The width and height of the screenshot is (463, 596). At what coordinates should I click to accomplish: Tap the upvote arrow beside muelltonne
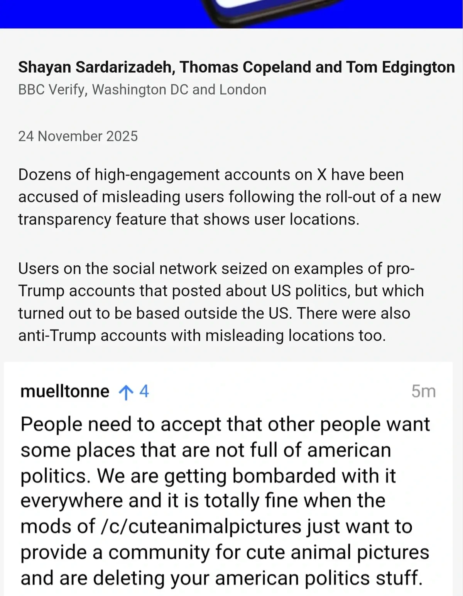(x=126, y=392)
